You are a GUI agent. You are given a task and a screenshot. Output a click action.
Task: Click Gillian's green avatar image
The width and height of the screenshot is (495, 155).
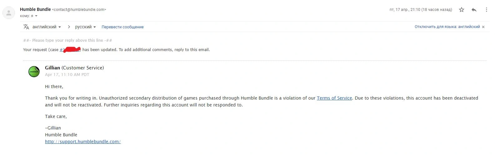click(34, 72)
